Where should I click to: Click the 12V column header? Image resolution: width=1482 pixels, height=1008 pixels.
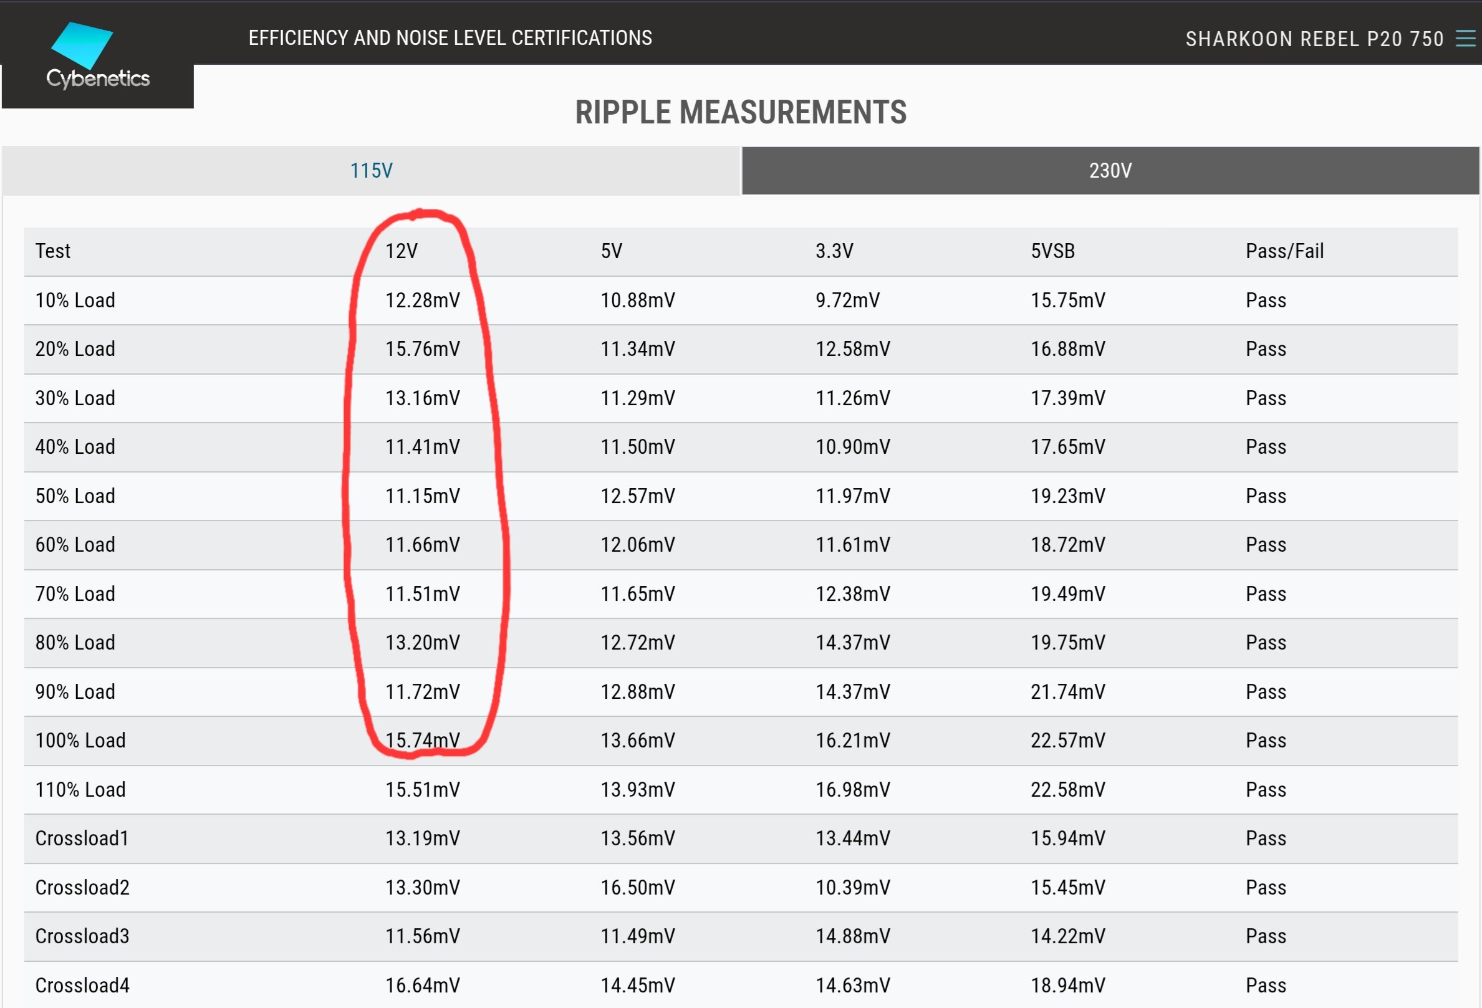click(x=401, y=251)
